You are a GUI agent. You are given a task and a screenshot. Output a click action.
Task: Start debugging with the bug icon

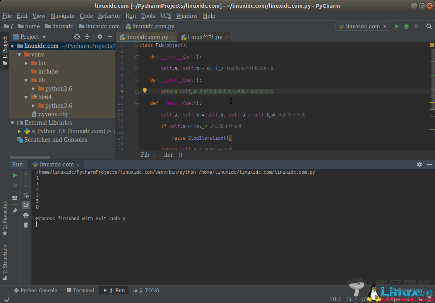pos(406,26)
